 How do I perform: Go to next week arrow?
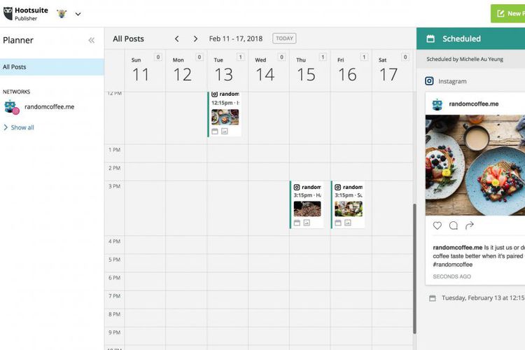coord(195,39)
